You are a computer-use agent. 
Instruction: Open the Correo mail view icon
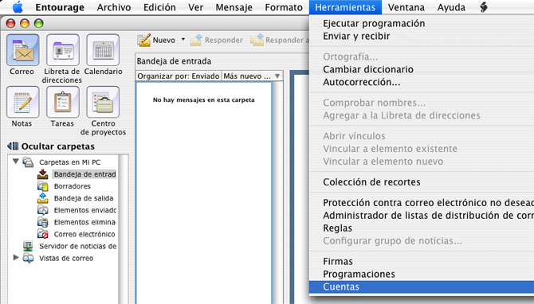pyautogui.click(x=22, y=50)
